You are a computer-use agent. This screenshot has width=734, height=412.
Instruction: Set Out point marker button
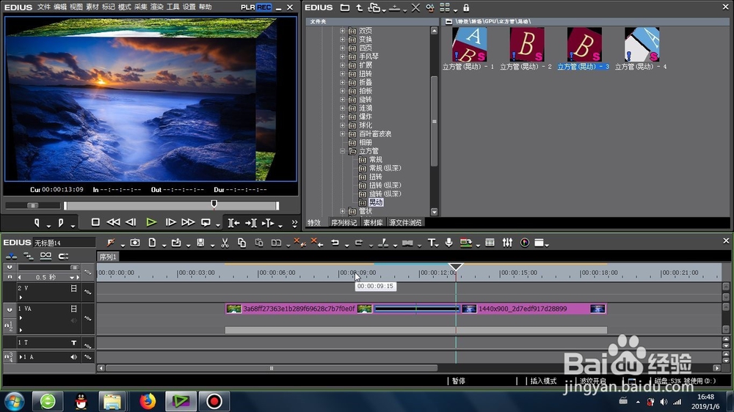[x=61, y=223]
